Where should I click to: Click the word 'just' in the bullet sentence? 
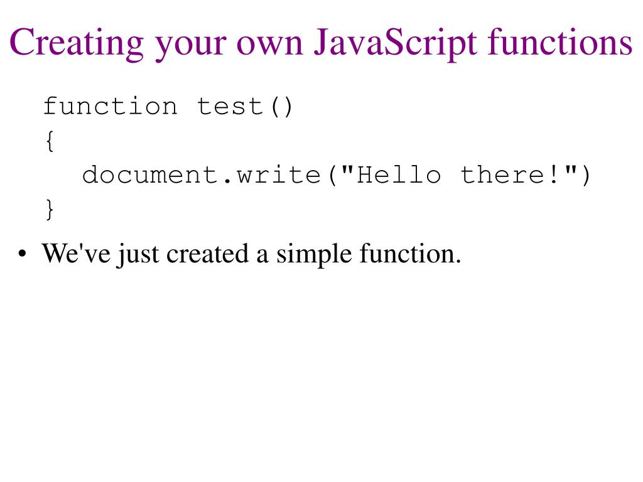(139, 255)
